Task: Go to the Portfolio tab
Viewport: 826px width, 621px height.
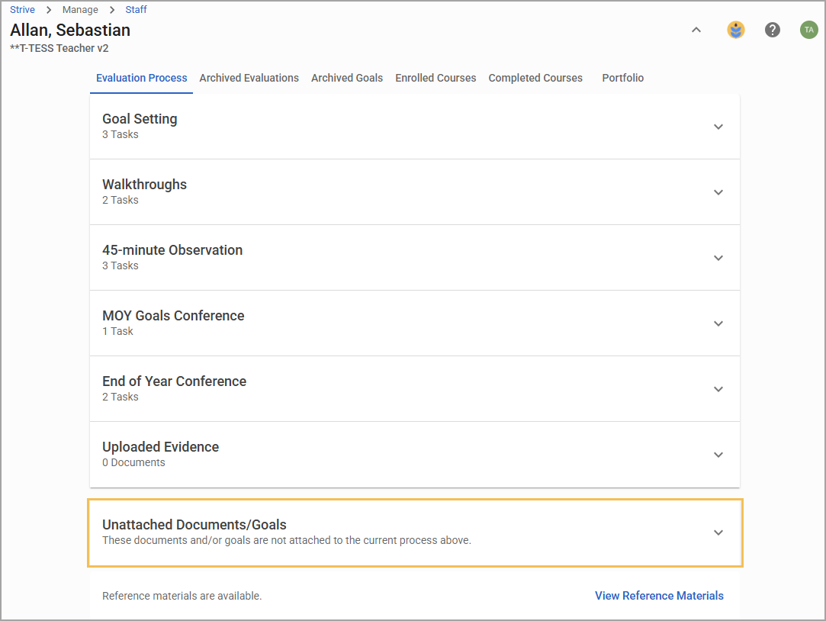Action: [622, 78]
